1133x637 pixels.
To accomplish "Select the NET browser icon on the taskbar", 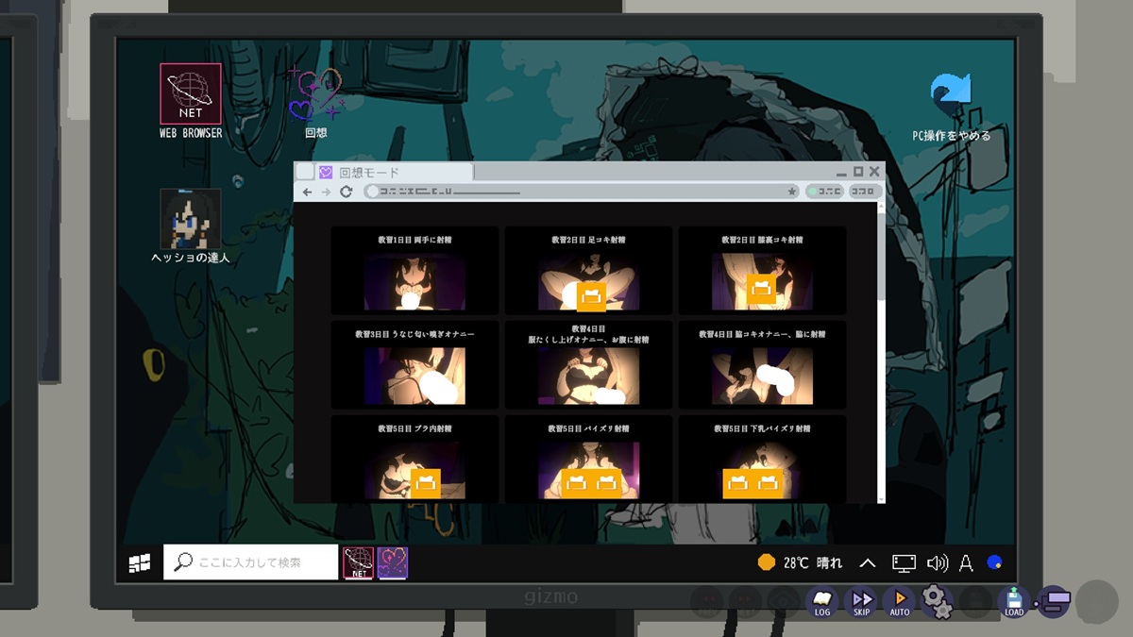I will click(358, 562).
